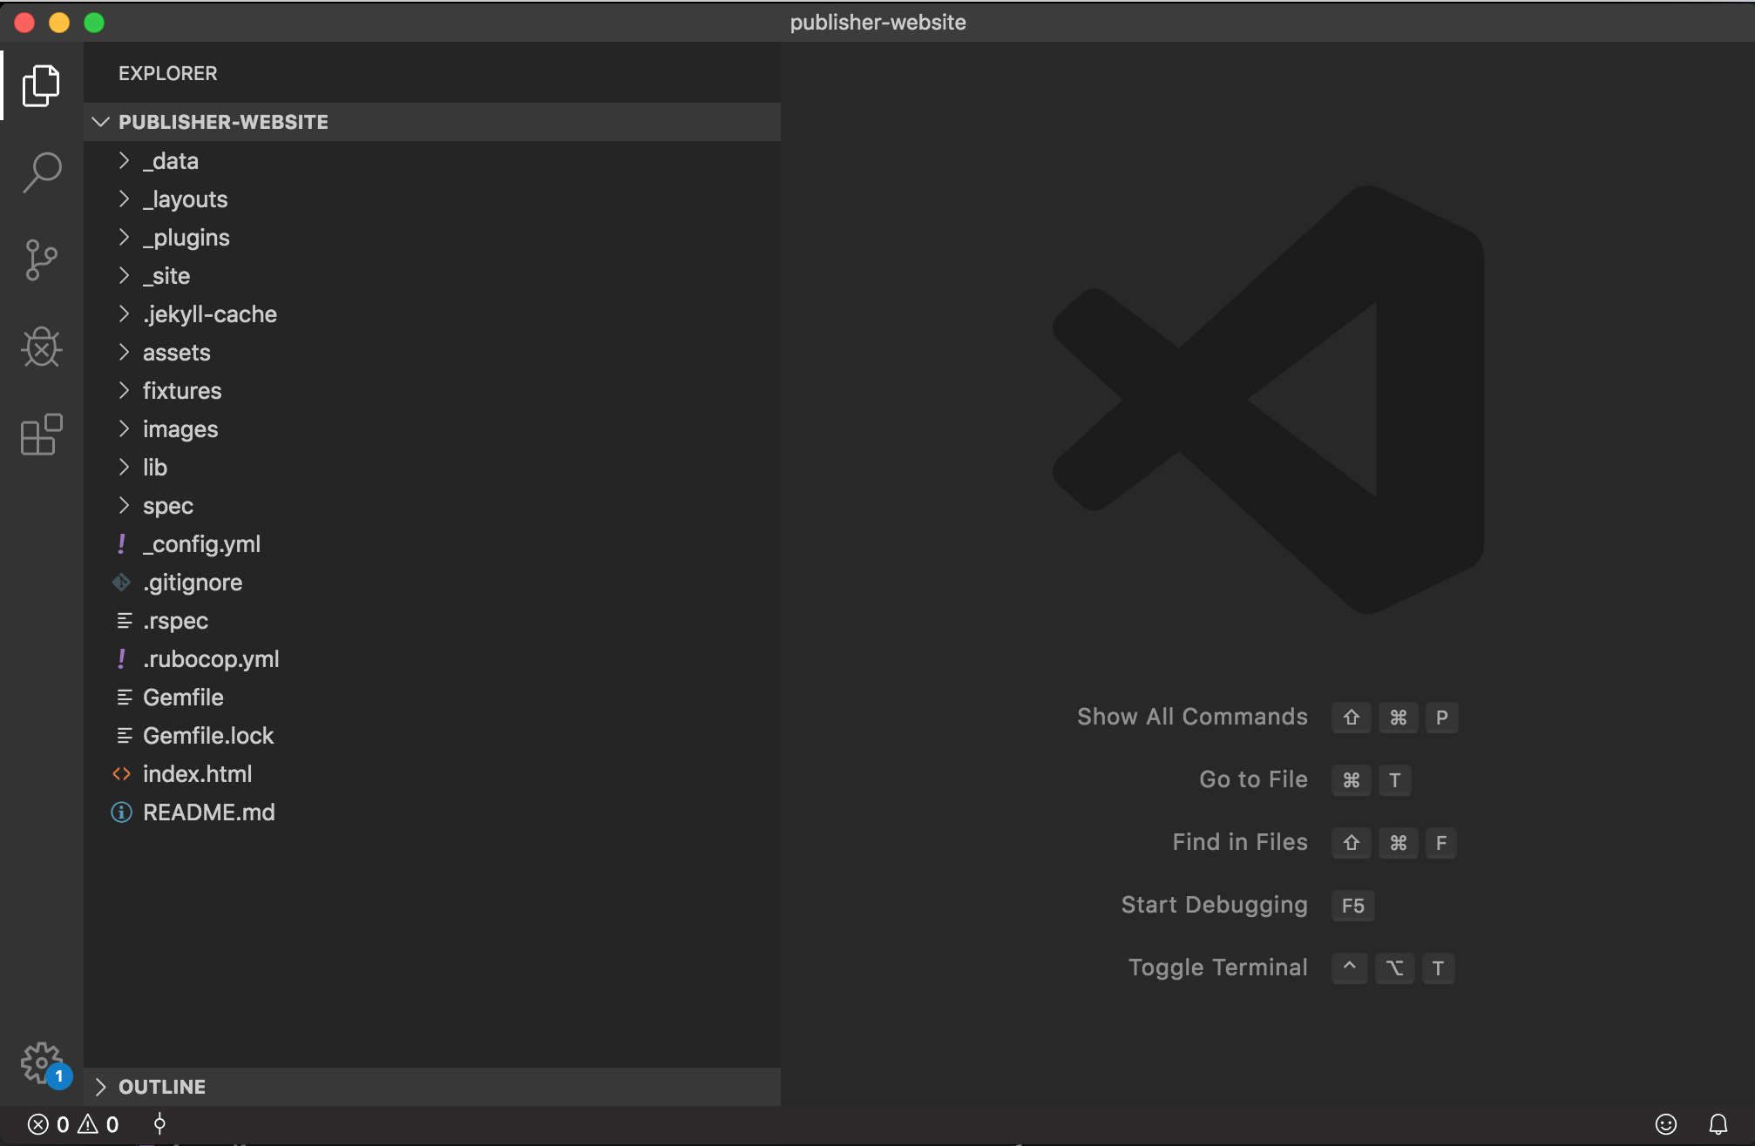The image size is (1755, 1146).
Task: Click the _config.yml YAML file icon
Action: (122, 544)
